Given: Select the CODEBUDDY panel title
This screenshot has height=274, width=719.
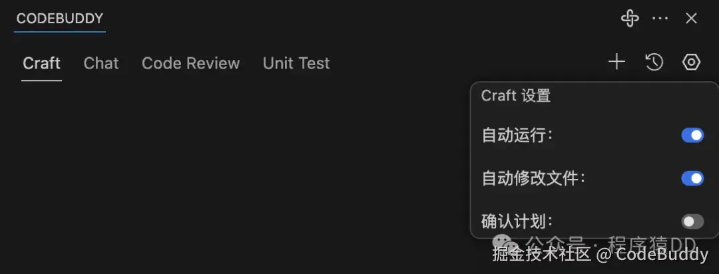Looking at the screenshot, I should [x=60, y=19].
